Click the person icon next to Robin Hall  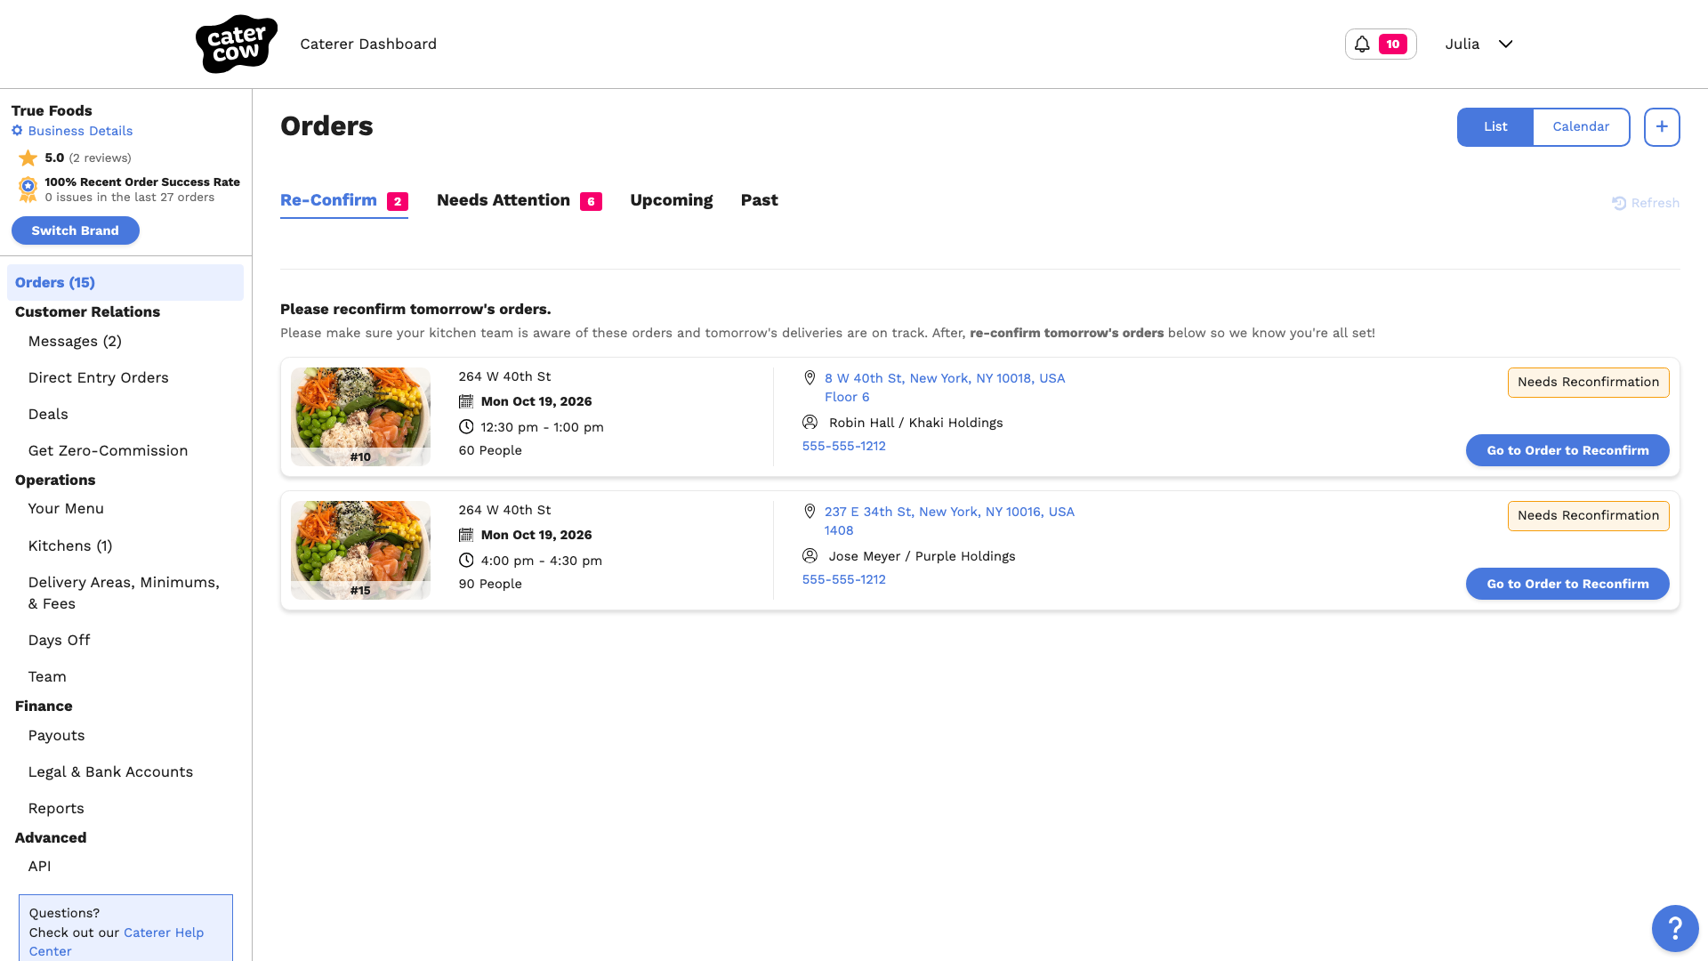click(x=810, y=422)
